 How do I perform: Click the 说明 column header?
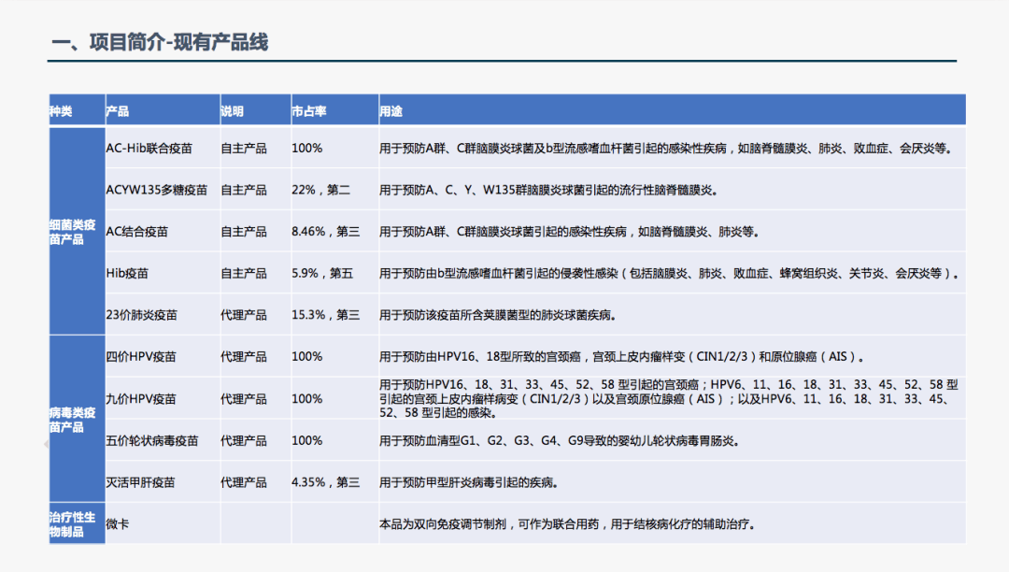(x=232, y=111)
